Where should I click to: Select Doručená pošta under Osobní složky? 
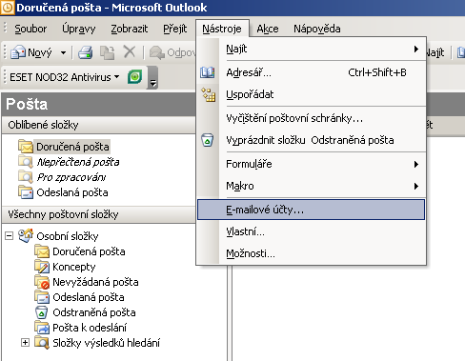point(89,251)
